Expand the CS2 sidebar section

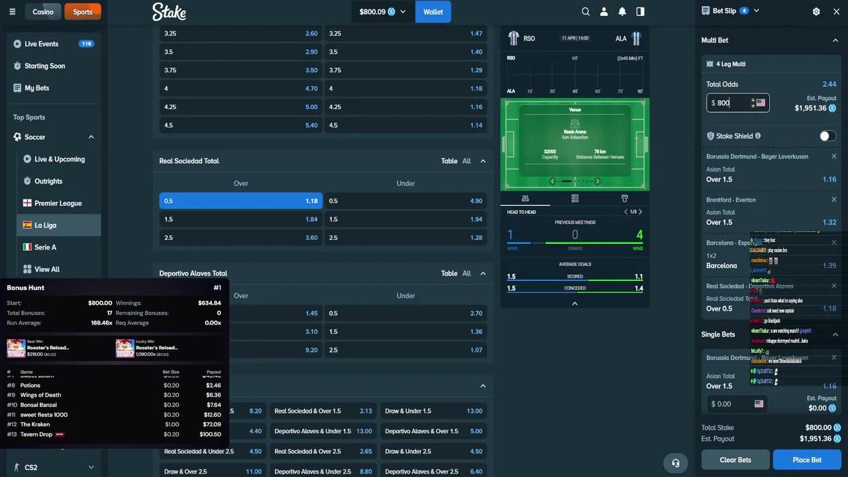[91, 467]
